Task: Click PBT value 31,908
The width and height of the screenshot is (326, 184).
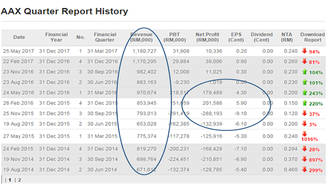Action: tap(181, 51)
